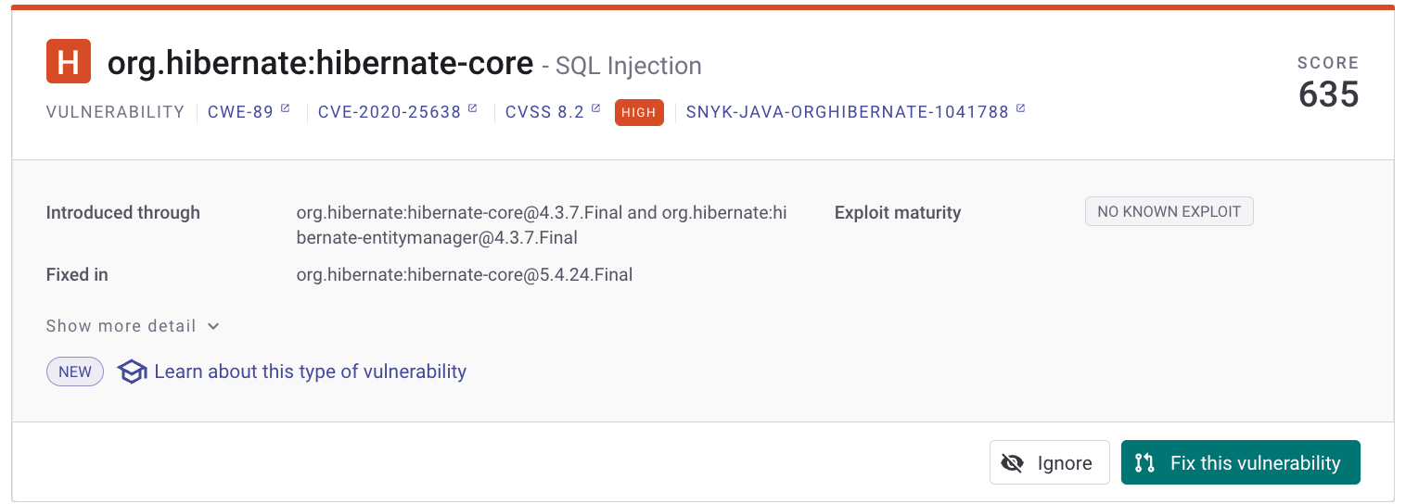The image size is (1406, 504).
Task: Click the Fixed in label
Action: point(77,275)
